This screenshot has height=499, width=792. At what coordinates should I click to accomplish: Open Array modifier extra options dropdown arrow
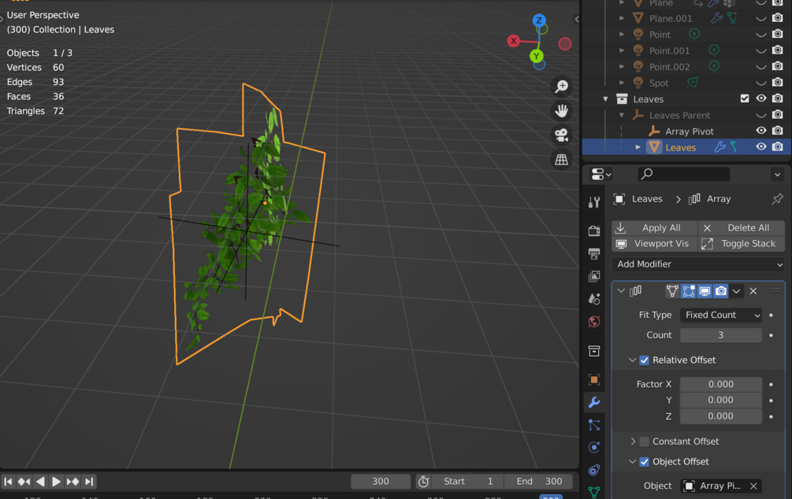(x=736, y=291)
